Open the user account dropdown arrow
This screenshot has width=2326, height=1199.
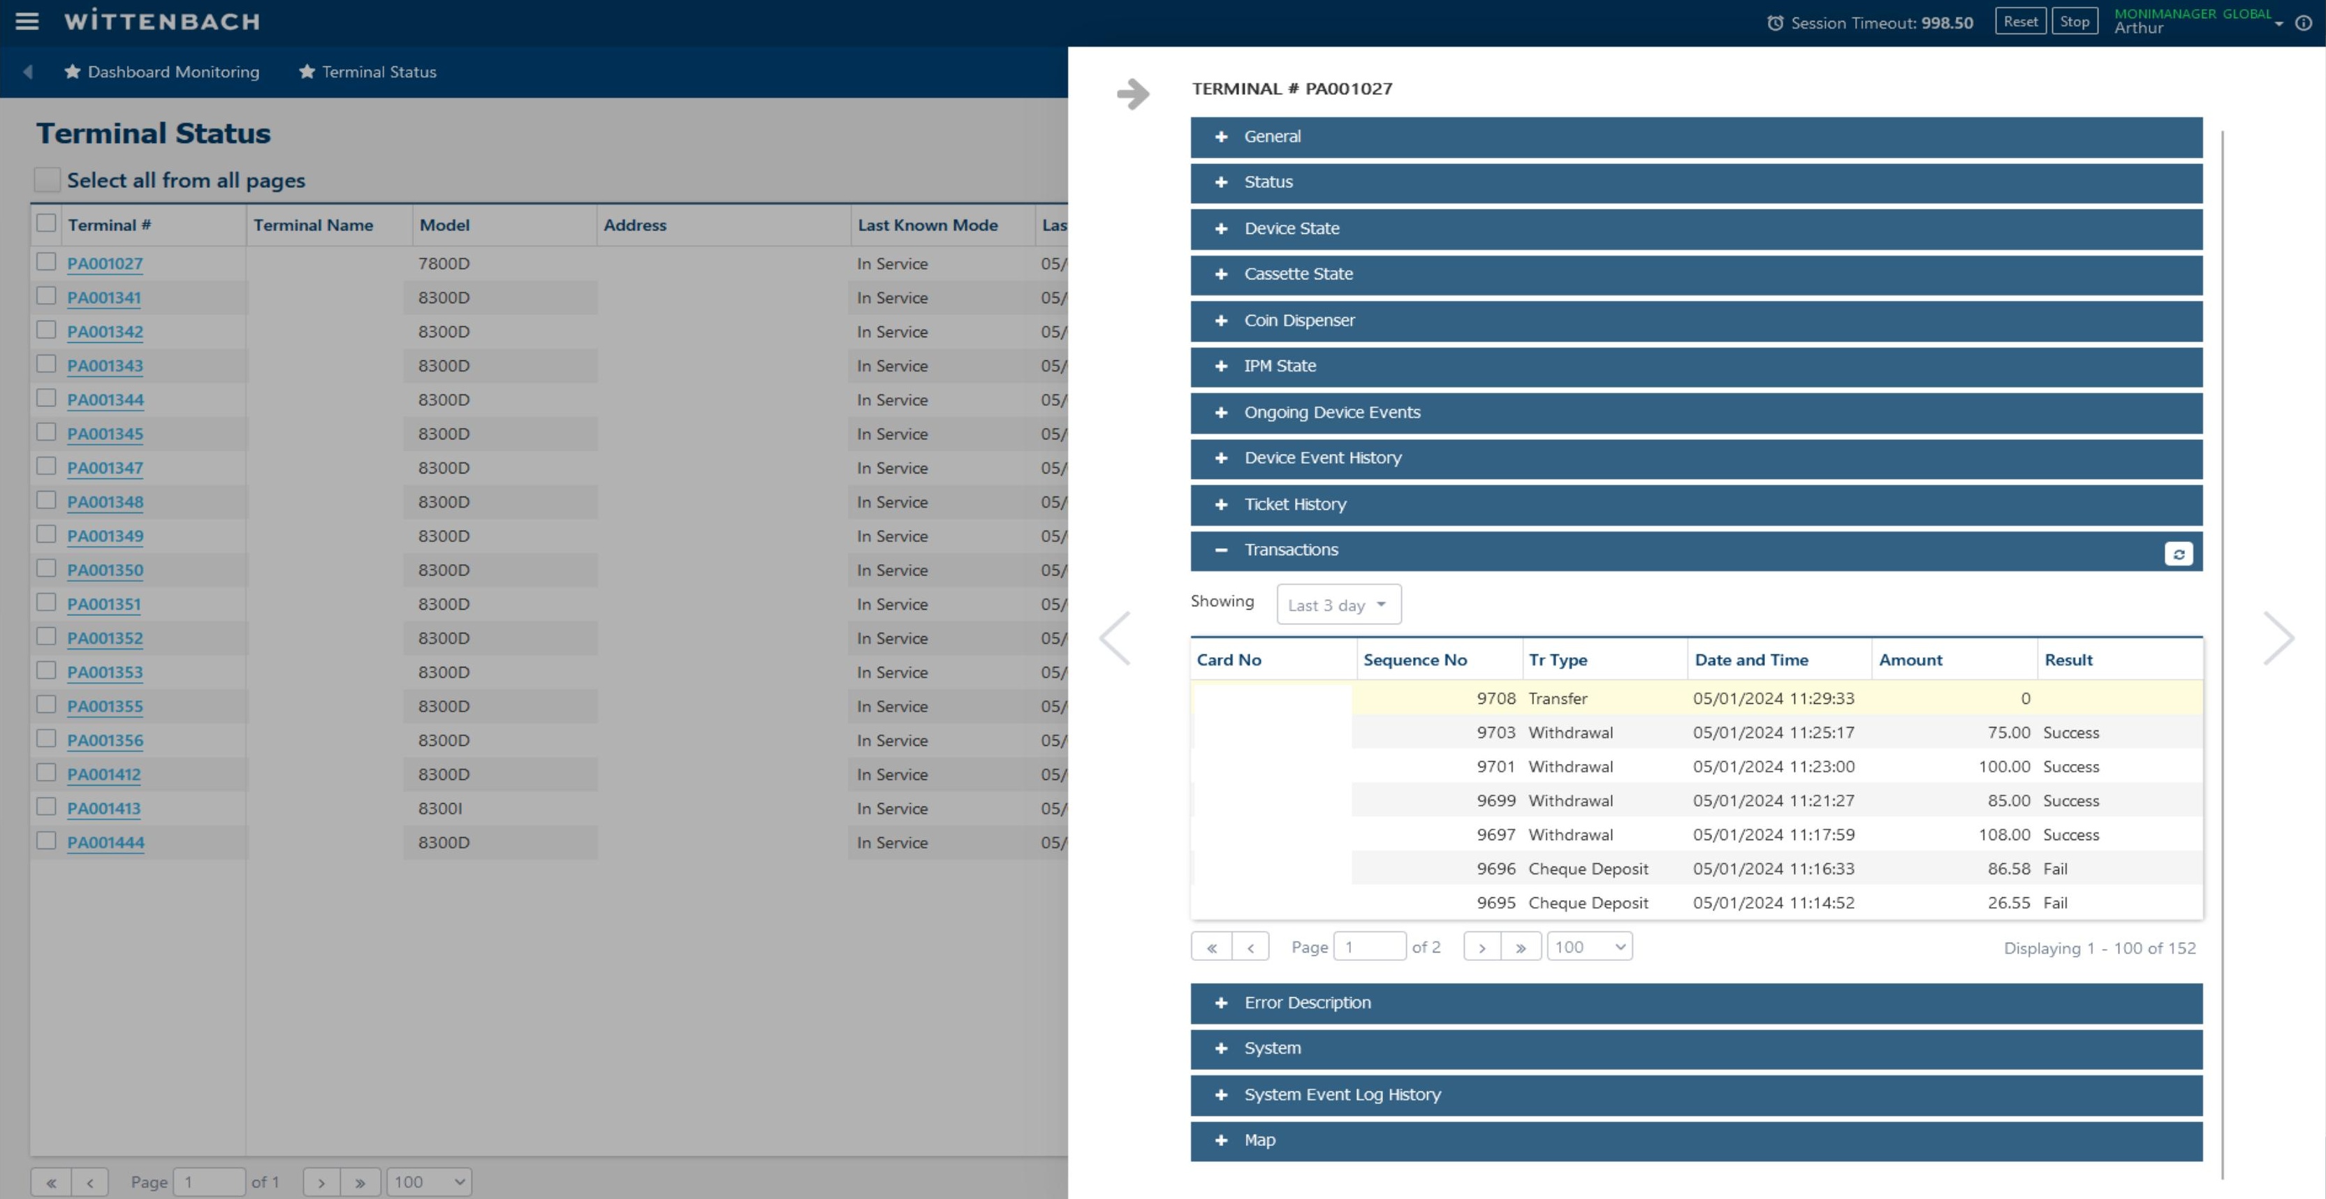point(2279,24)
